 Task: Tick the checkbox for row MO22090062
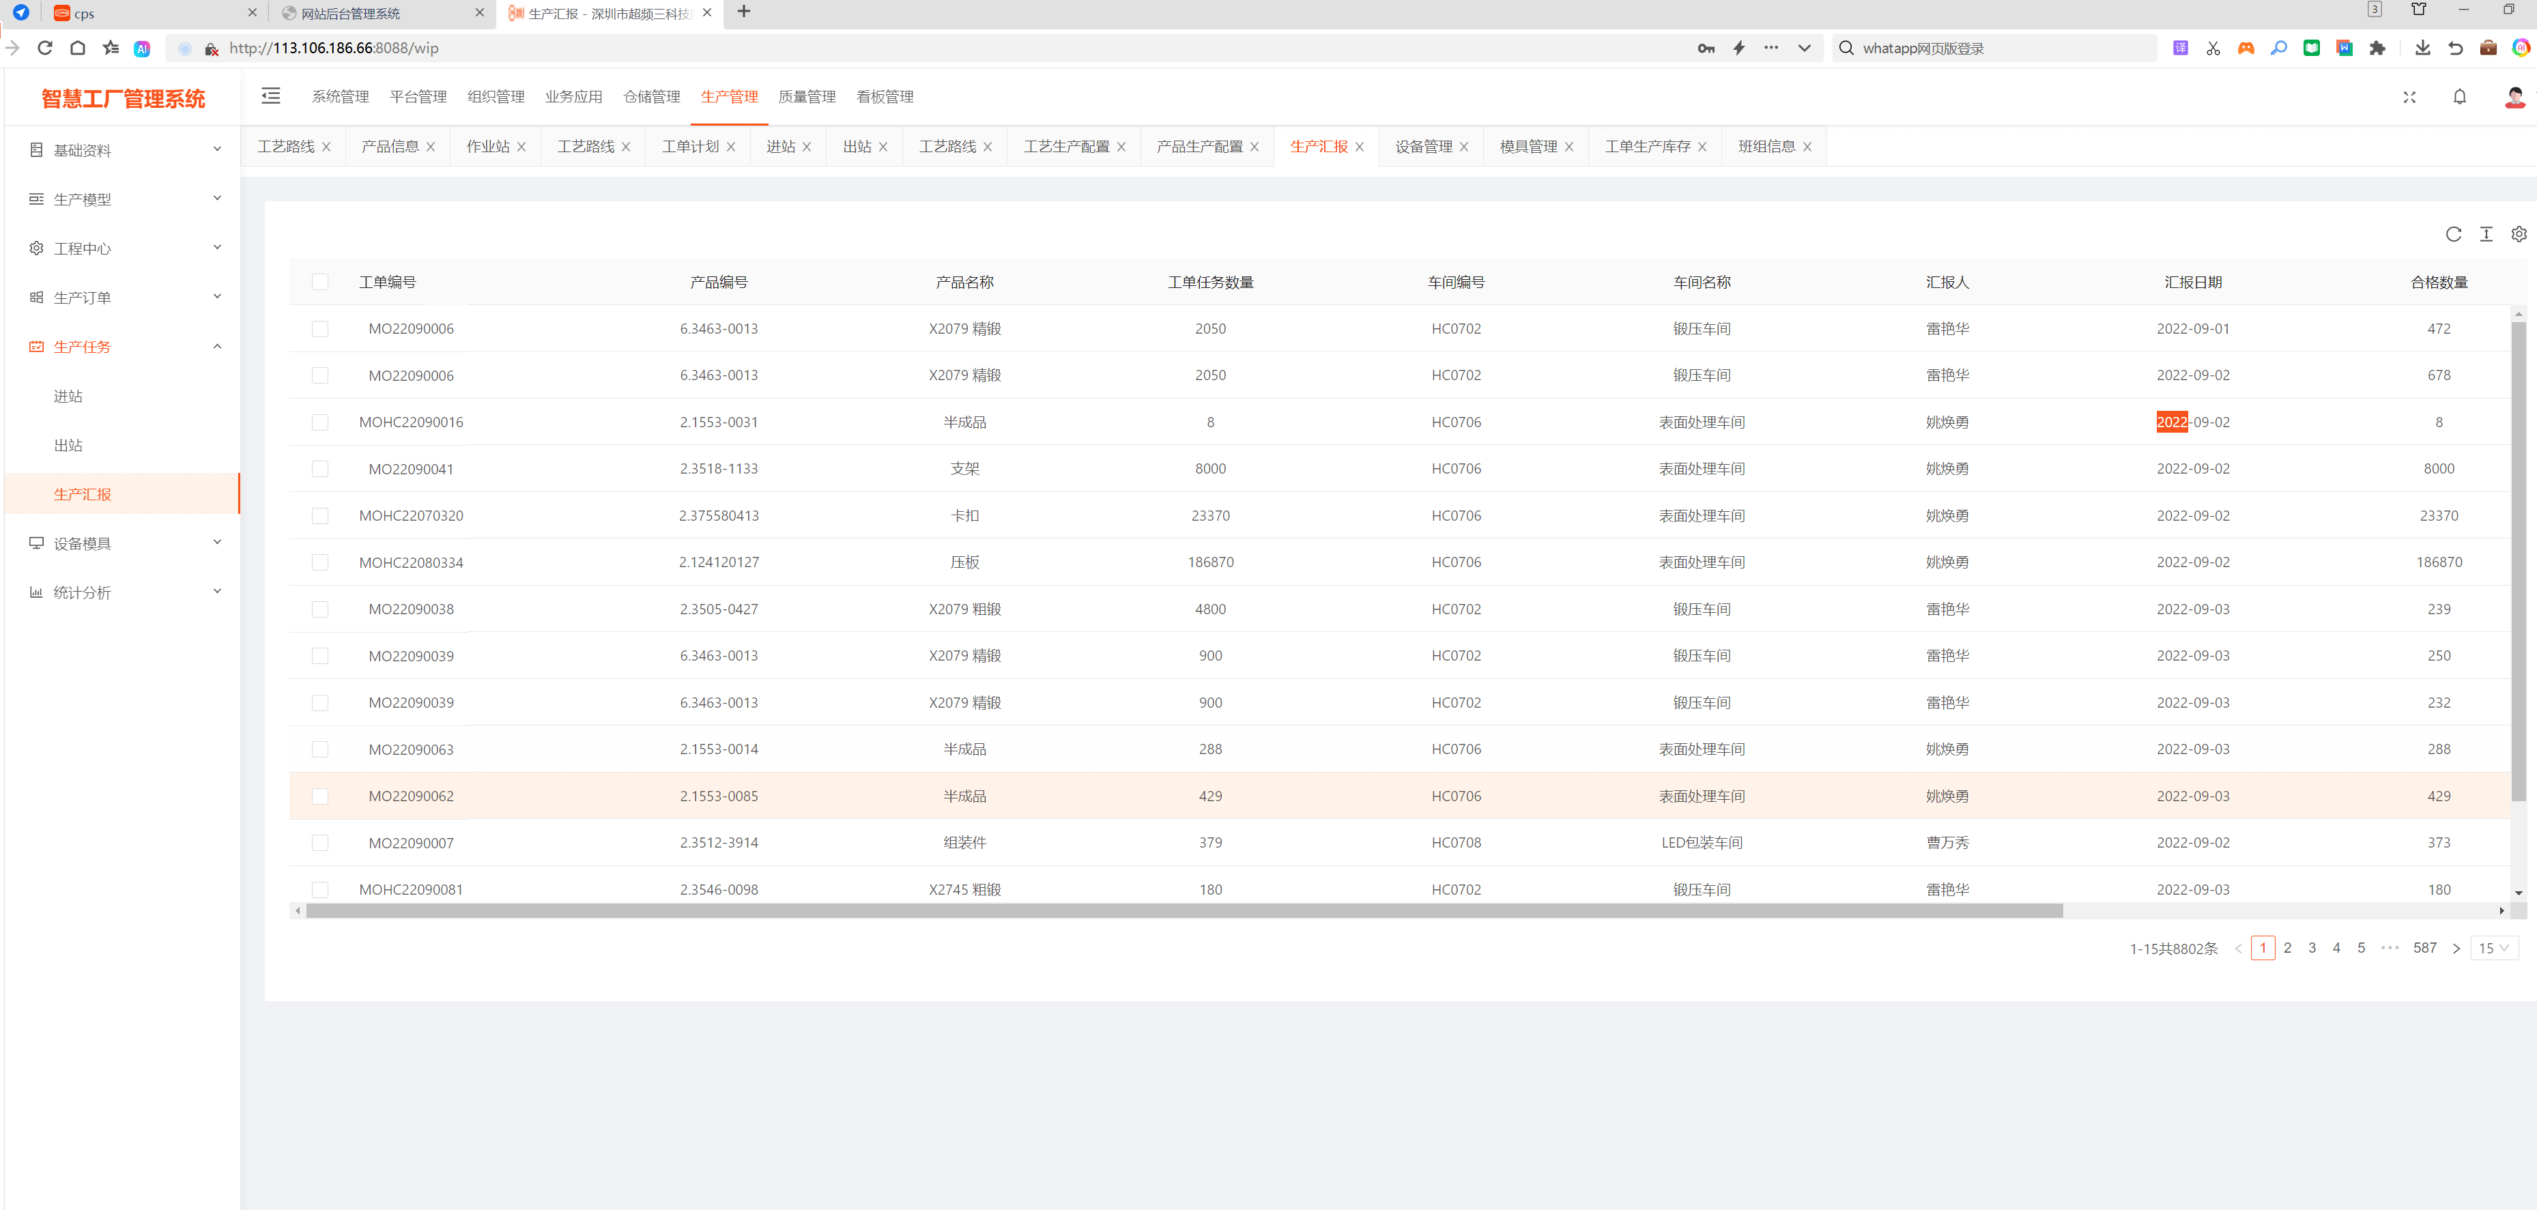point(320,796)
